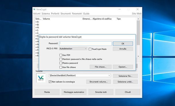Click the Sele... column header
The height and width of the screenshot is (106, 175).
coord(38,19)
